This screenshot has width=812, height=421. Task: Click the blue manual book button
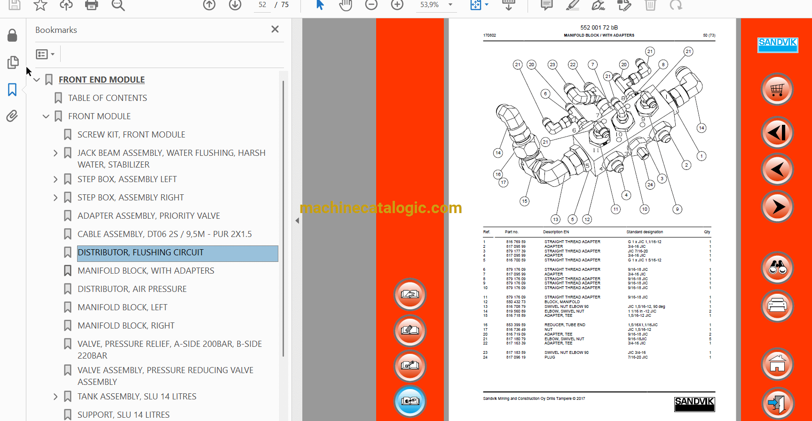point(410,401)
